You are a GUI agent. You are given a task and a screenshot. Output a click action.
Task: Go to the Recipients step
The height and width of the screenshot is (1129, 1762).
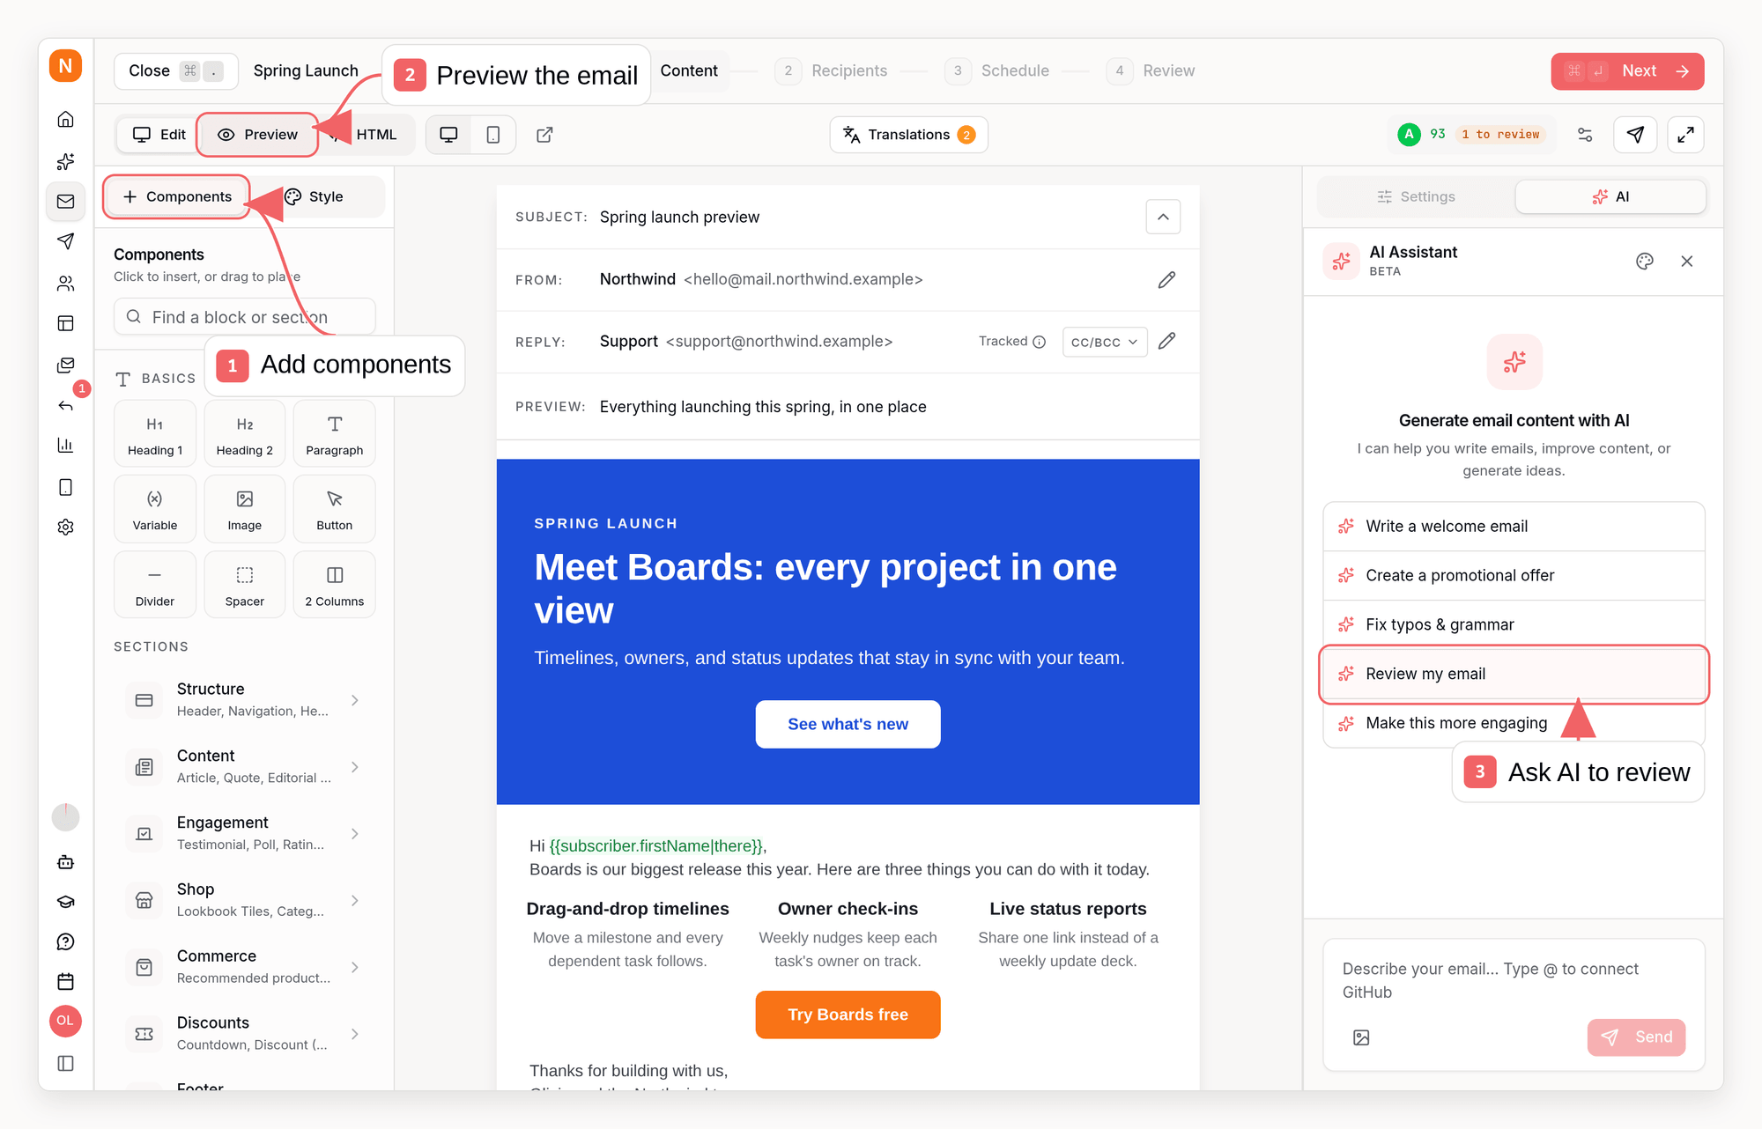831,70
